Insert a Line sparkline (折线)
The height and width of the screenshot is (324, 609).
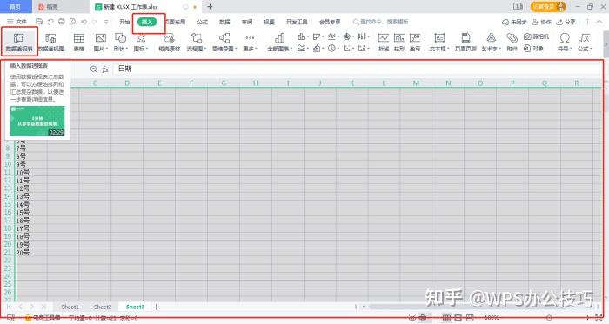point(384,42)
